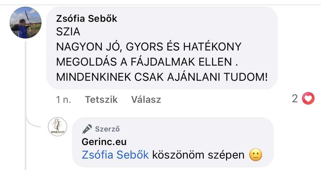Screen dimensions: 321x170
Task: Reply to the comment using Válasz
Action: [x=146, y=100]
